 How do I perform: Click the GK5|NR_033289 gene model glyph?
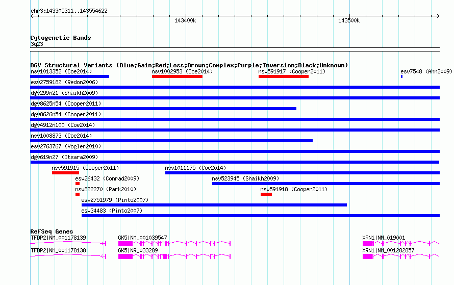(174, 256)
